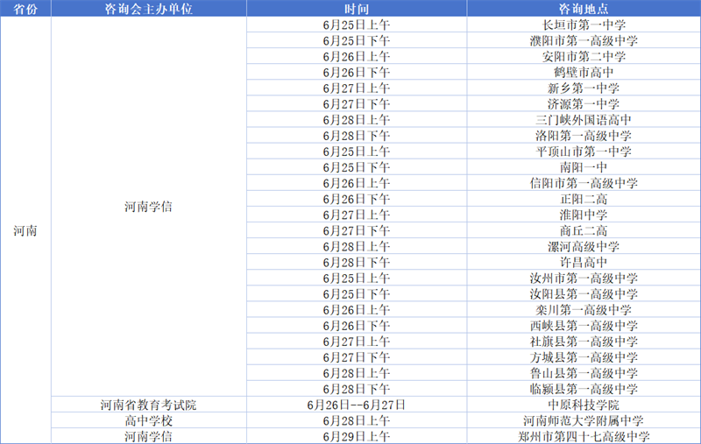Viewport: 701px width, 444px height.
Task: Select the time cell in the 三门峡外国语高中 row
Action: [357, 120]
